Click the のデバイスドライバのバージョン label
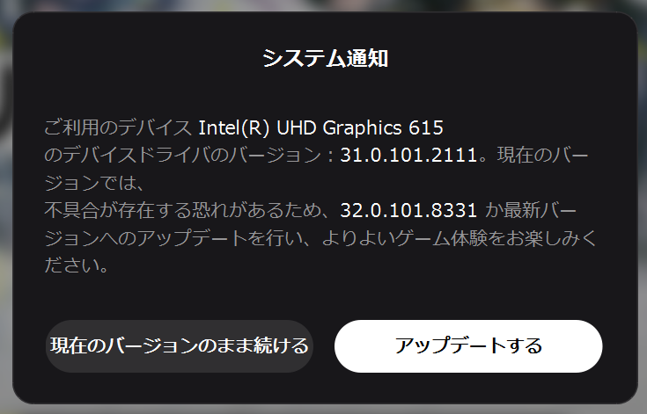This screenshot has width=647, height=414. [183, 156]
